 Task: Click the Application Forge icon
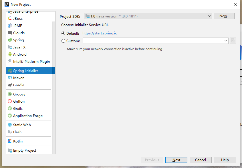pos(10,116)
